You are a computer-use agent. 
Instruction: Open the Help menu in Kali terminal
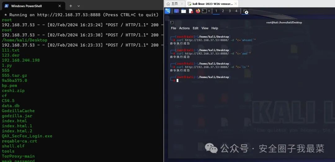click(215, 28)
